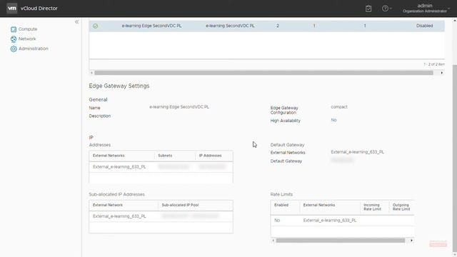
Task: Click the Compute icon in sidebar
Action: pos(14,29)
